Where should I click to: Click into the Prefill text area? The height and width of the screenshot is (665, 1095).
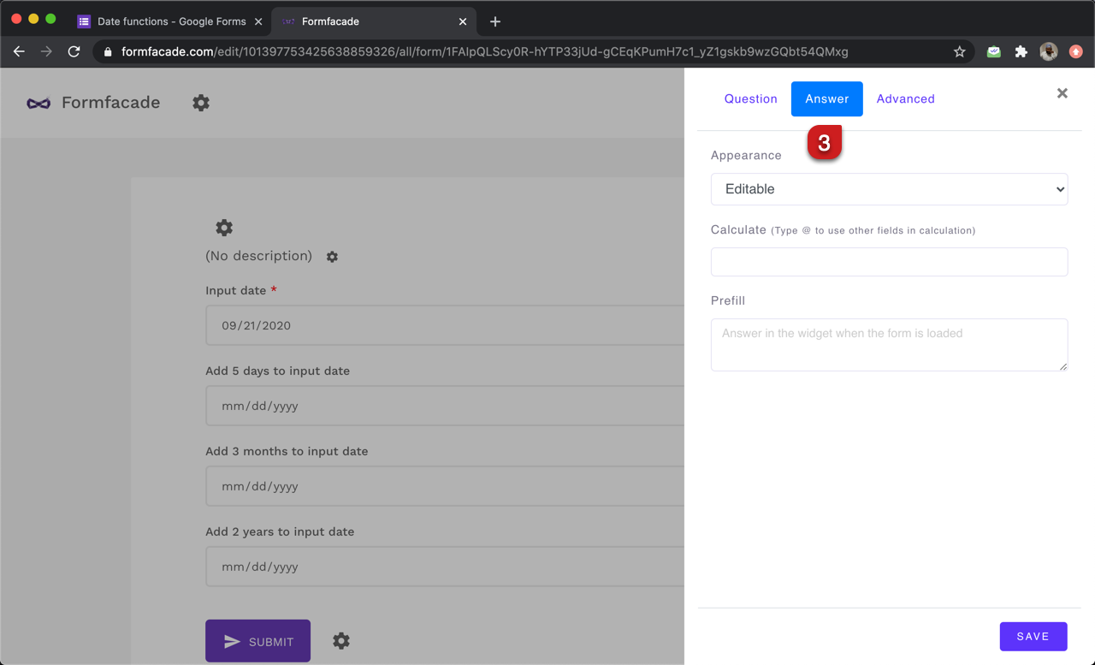click(x=889, y=344)
